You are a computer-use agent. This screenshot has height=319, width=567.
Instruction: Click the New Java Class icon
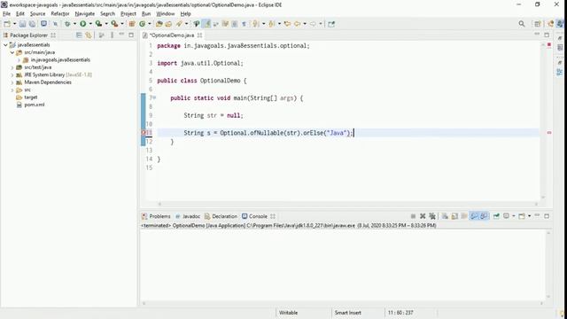pyautogui.click(x=142, y=24)
